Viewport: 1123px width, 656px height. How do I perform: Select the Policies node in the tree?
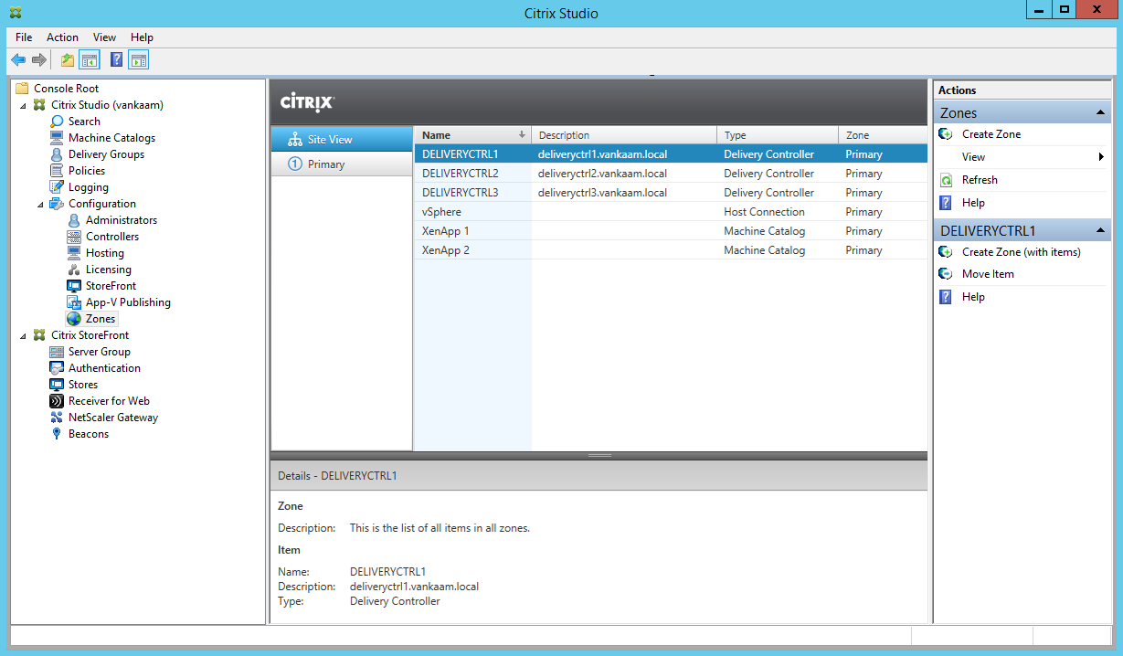tap(87, 171)
